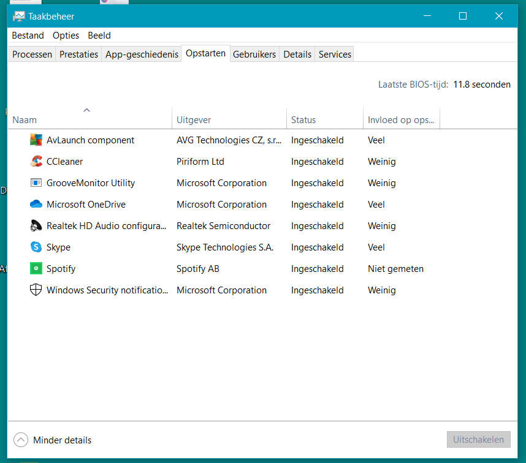
Task: Click the CCleaner icon in the list
Action: click(36, 162)
